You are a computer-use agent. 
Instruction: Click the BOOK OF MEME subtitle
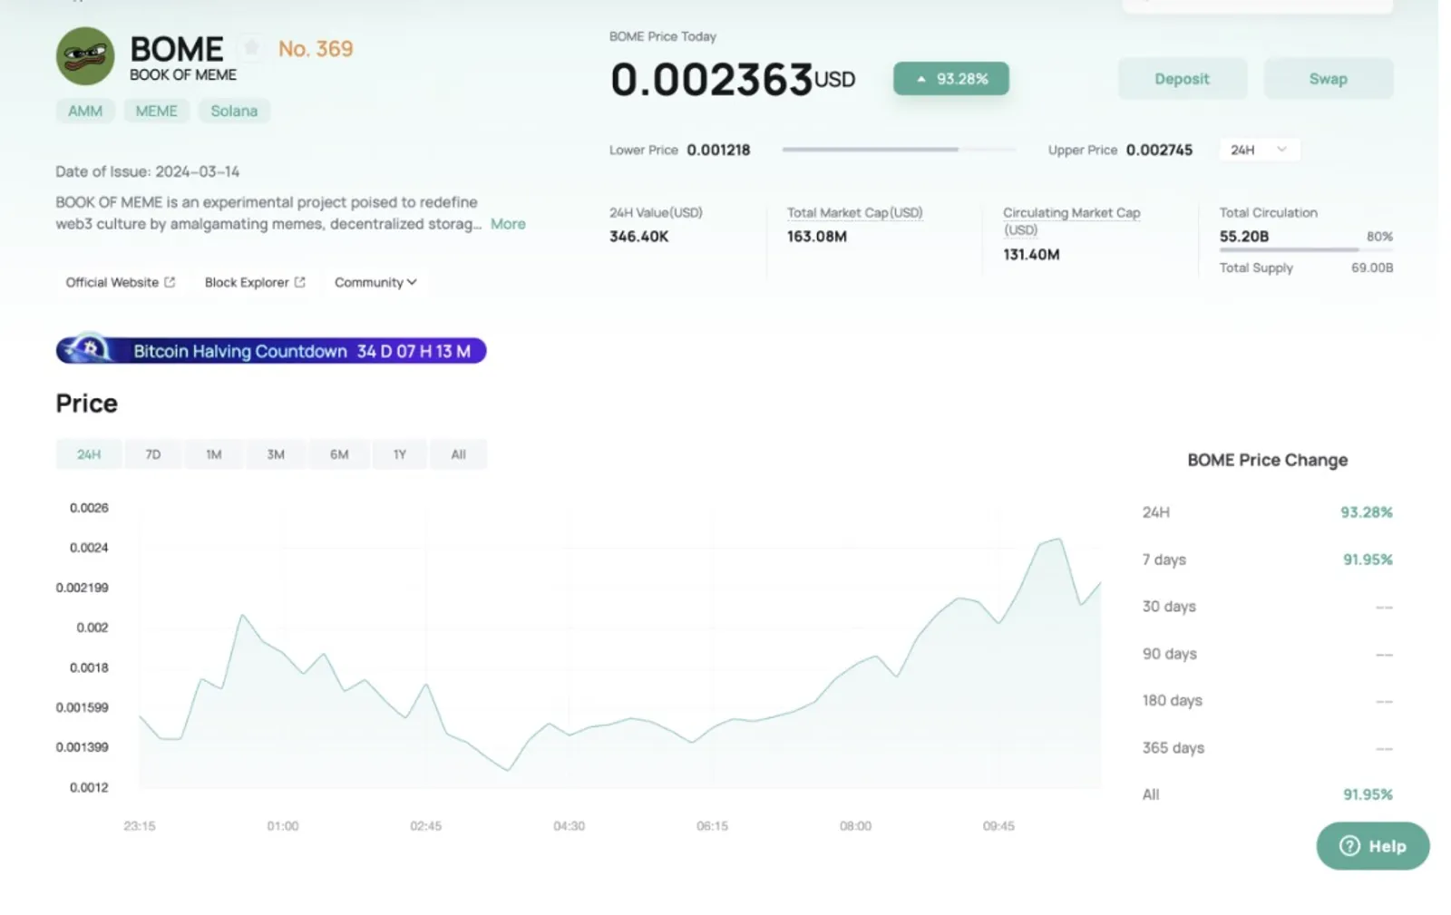(183, 75)
